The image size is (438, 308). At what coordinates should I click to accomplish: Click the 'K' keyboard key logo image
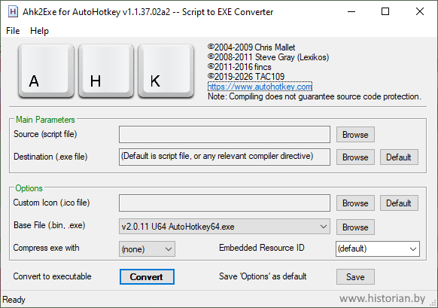[x=166, y=72]
